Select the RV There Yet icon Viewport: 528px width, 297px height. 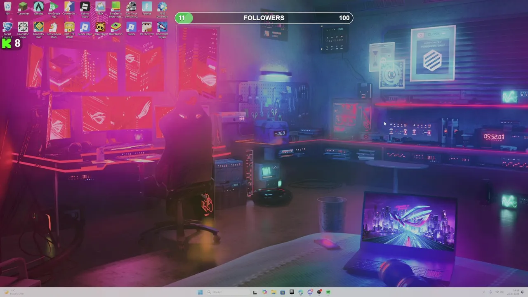(147, 29)
